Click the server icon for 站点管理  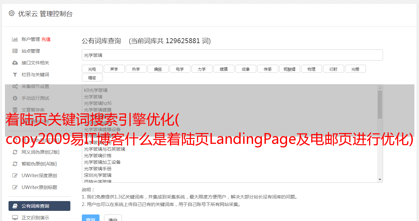click(15, 51)
